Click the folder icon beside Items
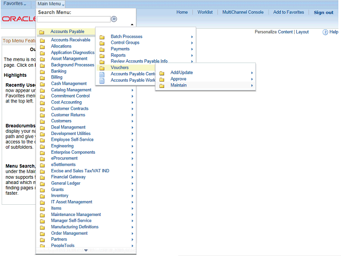This screenshot has height=256, width=341. [43, 209]
